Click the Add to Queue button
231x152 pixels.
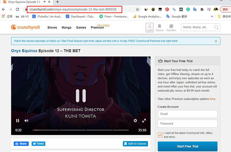(x=135, y=144)
